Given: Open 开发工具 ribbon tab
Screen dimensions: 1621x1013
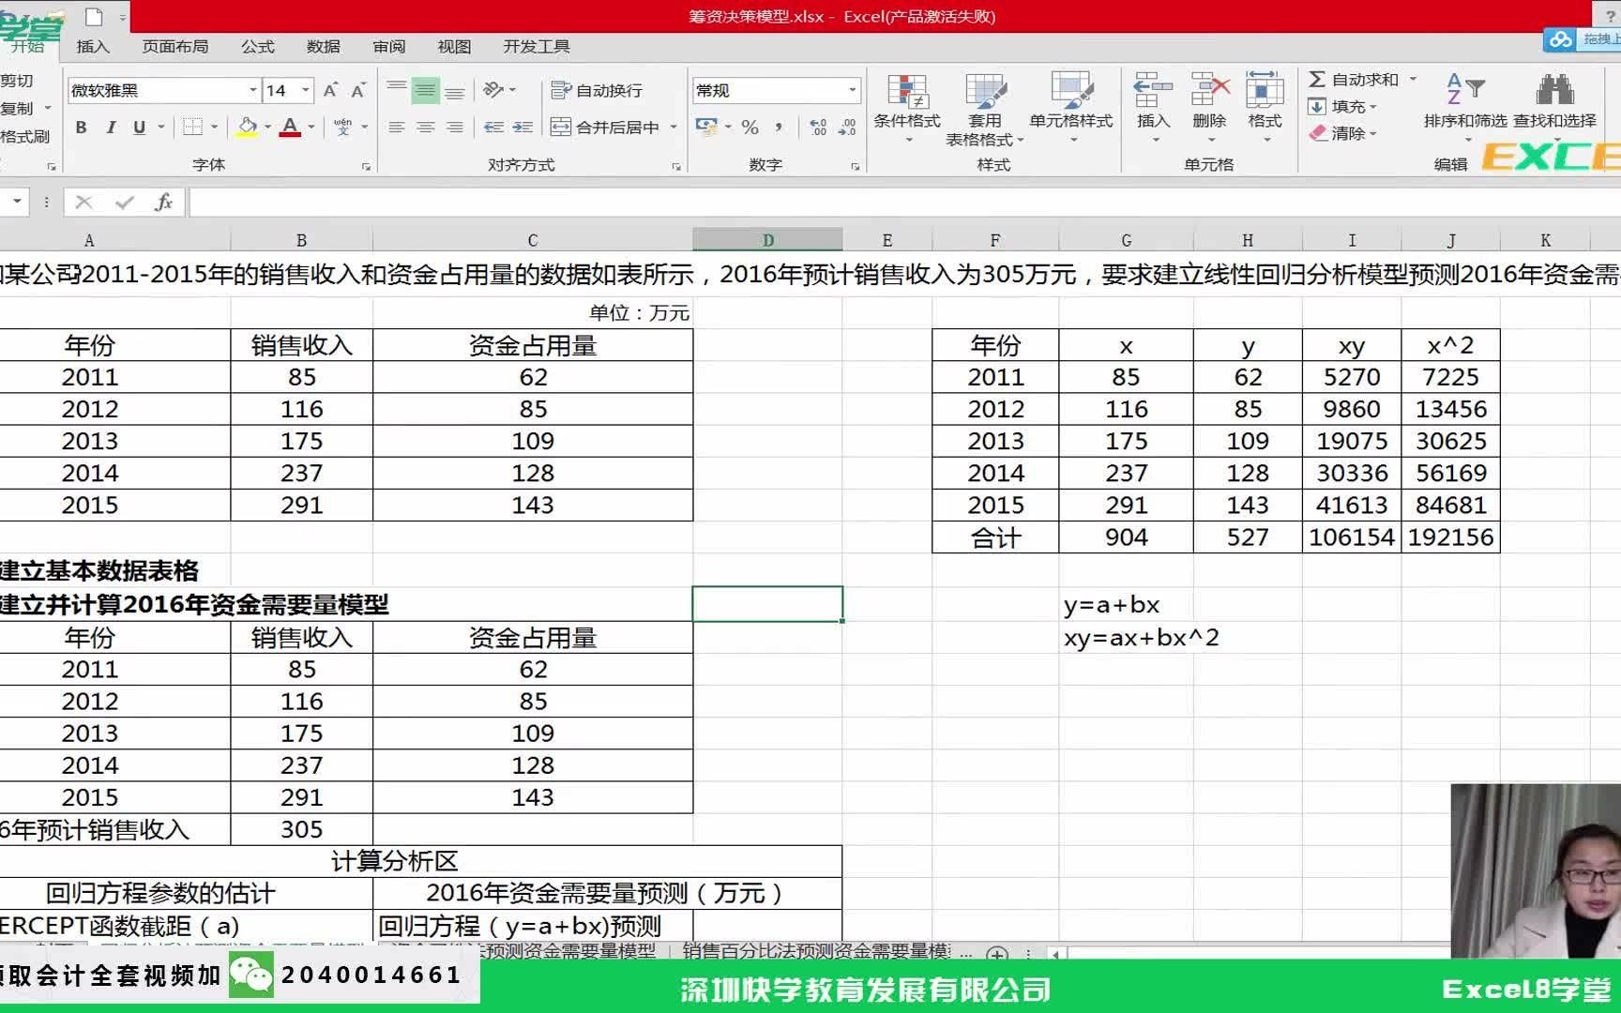Looking at the screenshot, I should pos(537,46).
